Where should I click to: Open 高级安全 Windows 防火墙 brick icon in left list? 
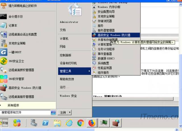[x=4, y=88]
